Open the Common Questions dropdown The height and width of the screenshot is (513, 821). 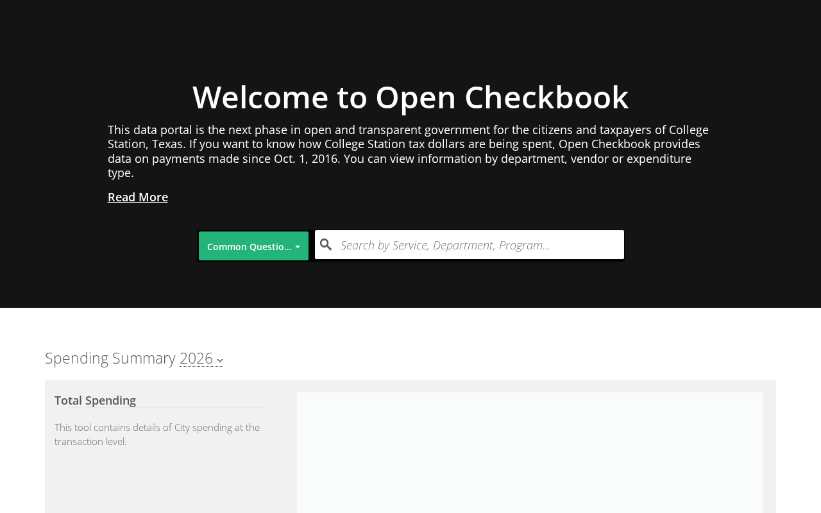point(253,246)
